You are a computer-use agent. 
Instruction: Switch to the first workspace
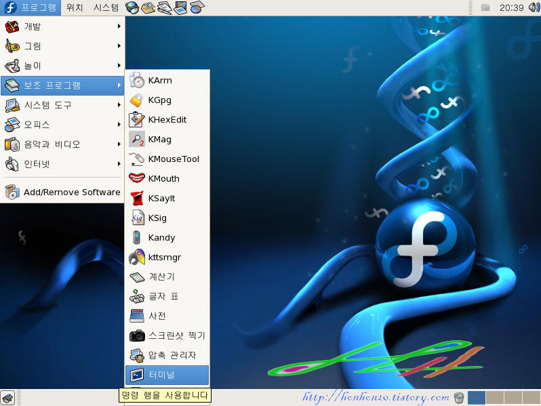point(477,397)
